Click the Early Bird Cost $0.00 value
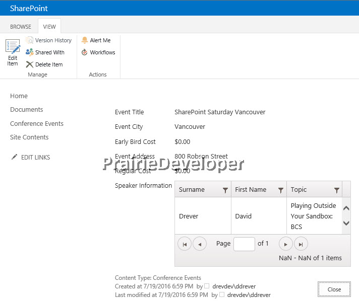Image resolution: width=359 pixels, height=301 pixels. click(182, 142)
